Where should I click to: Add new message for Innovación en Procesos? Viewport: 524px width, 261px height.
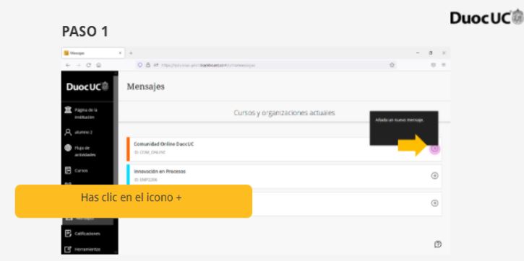[434, 175]
